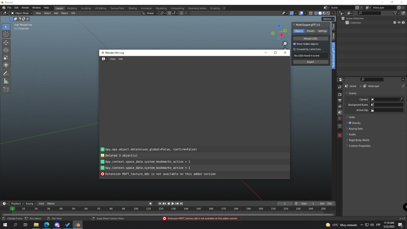This screenshot has height=229, width=407.
Task: Activate the Rotate tool
Action: pos(6,50)
